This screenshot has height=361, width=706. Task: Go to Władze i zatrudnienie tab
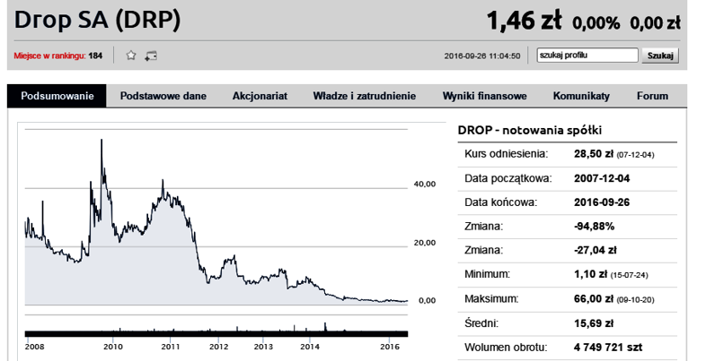365,96
